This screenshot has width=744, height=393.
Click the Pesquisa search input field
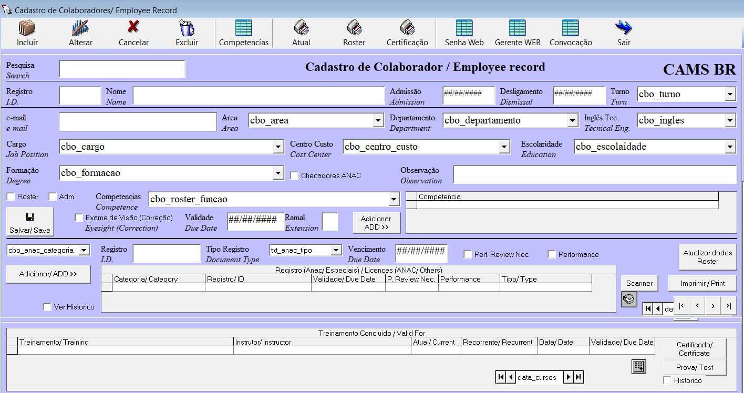click(122, 69)
